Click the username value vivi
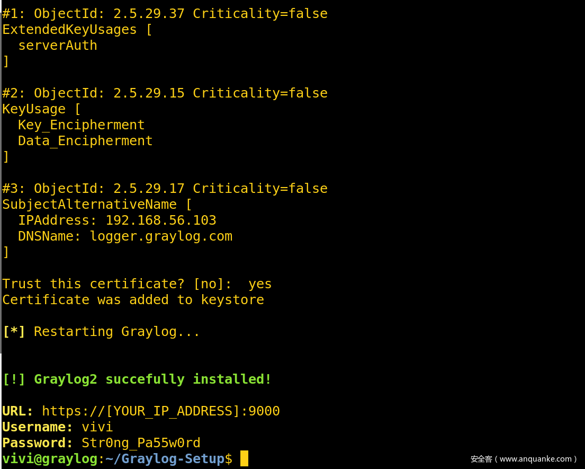The width and height of the screenshot is (585, 469). tap(97, 427)
